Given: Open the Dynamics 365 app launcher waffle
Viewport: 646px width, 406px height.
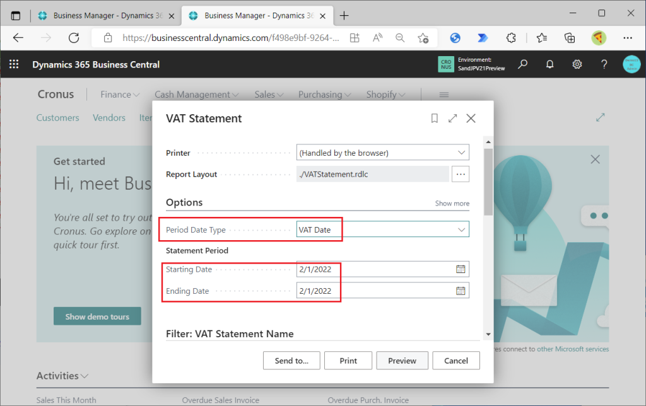Looking at the screenshot, I should (x=14, y=64).
